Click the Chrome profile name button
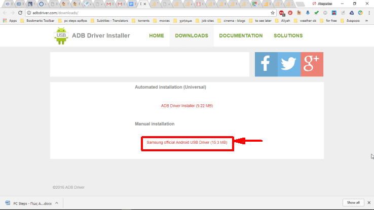Viewport: 374px width, 210px height. [322, 4]
